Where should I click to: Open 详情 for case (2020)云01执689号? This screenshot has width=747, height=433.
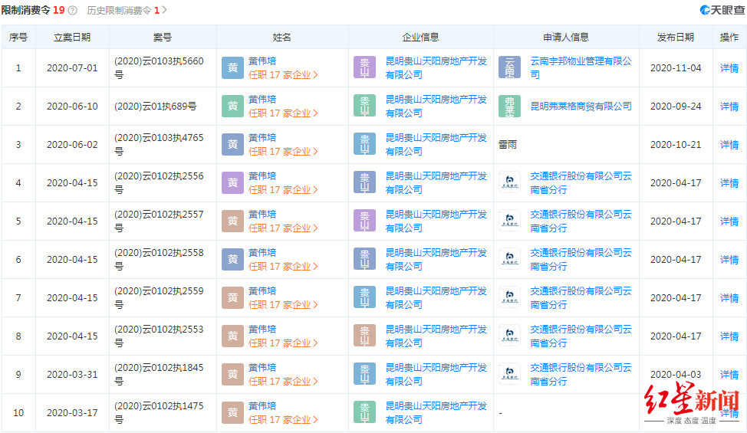[x=729, y=107]
